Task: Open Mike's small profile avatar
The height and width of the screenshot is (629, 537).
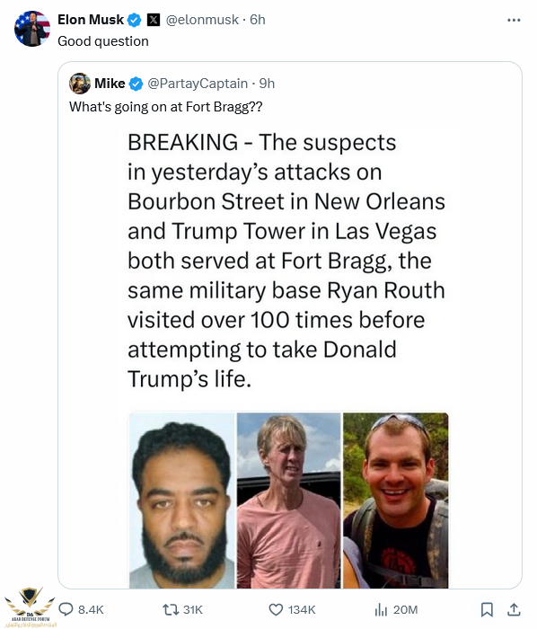Action: [80, 84]
